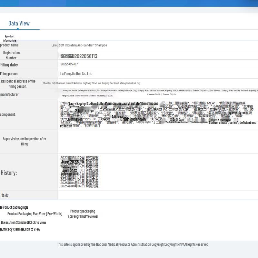Image resolution: width=258 pixels, height=258 pixels.
Task: Click the Lalou Soft Hydrating Anti-Dandruff Shampoo name
Action: click(79, 45)
